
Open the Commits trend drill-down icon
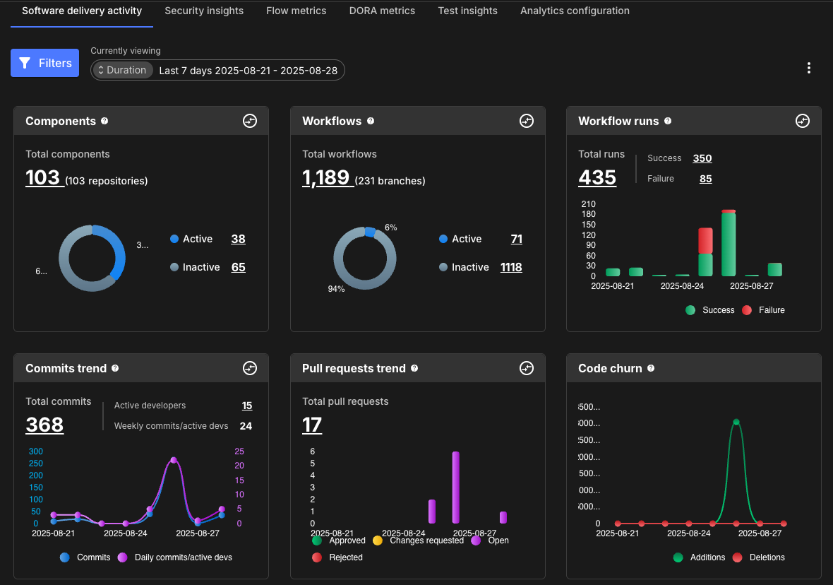(250, 368)
